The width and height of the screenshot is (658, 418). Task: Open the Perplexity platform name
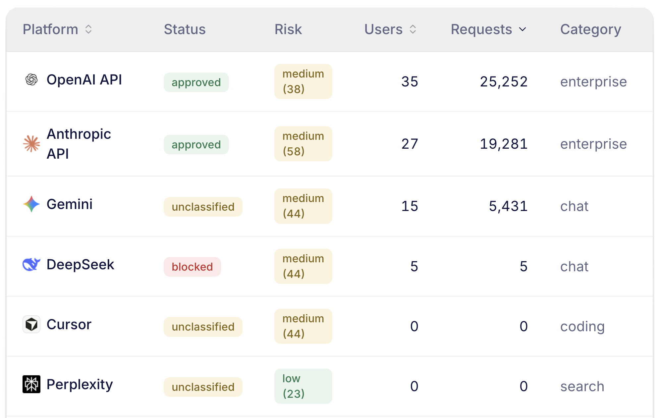point(80,385)
